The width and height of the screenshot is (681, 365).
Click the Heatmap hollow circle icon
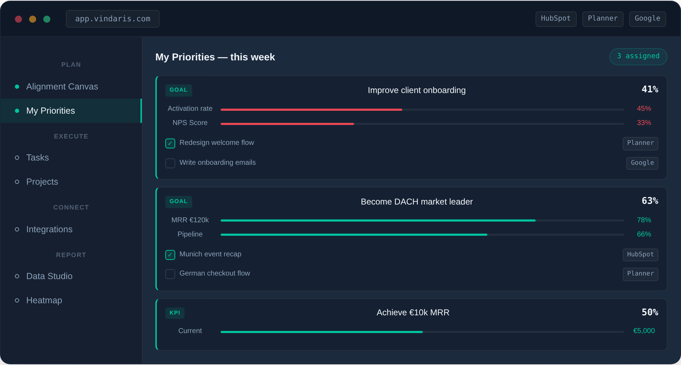tap(17, 300)
